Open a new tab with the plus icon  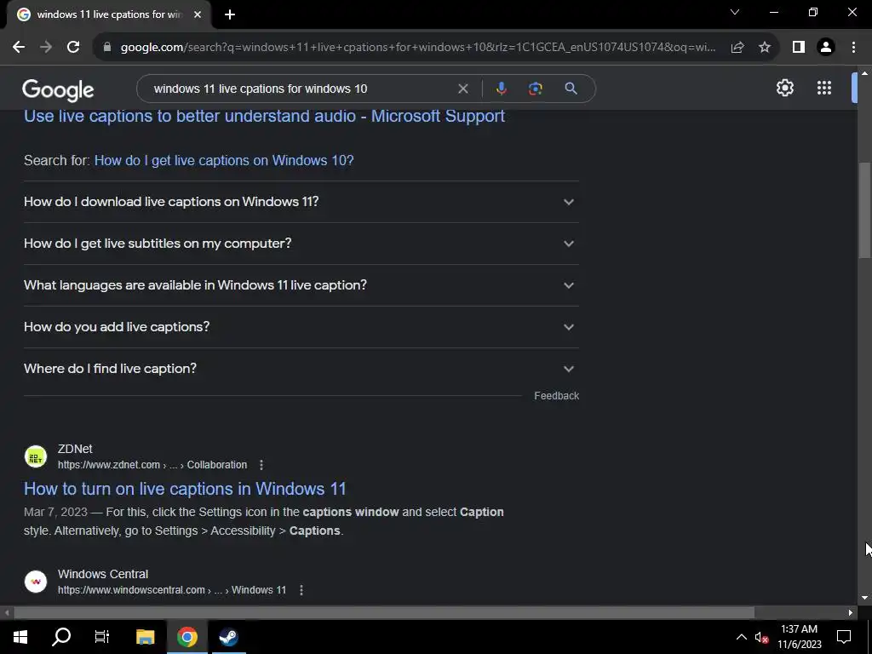(x=230, y=14)
